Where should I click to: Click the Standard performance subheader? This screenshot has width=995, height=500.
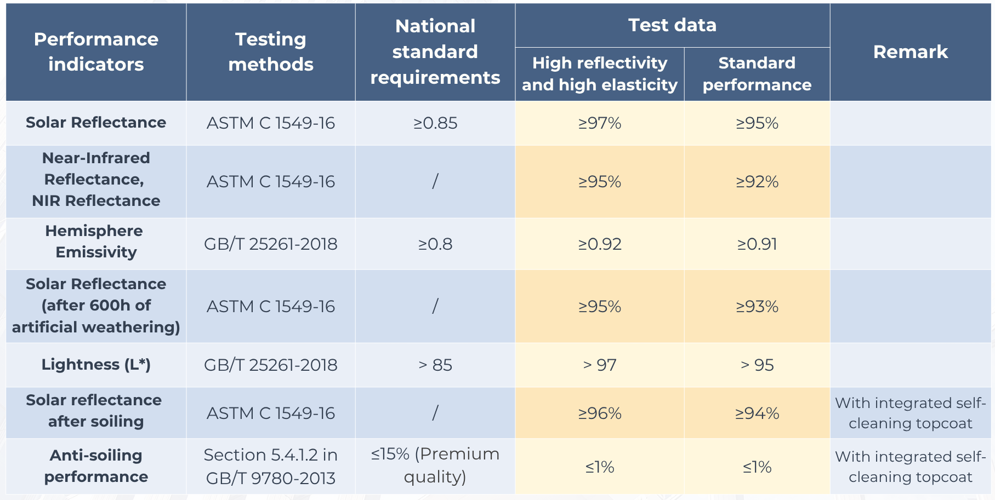[x=757, y=74]
